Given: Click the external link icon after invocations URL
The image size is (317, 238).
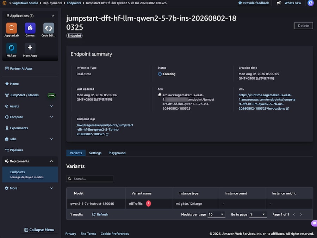Looking at the screenshot, I should [x=287, y=109].
